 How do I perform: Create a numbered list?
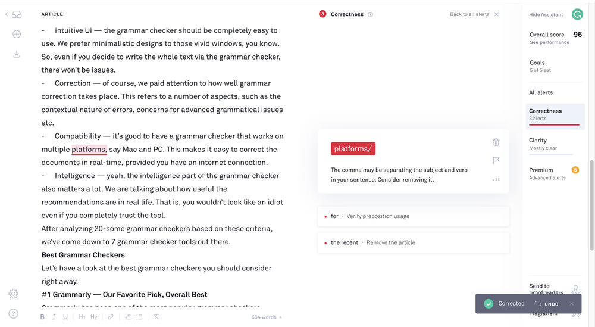(128, 317)
